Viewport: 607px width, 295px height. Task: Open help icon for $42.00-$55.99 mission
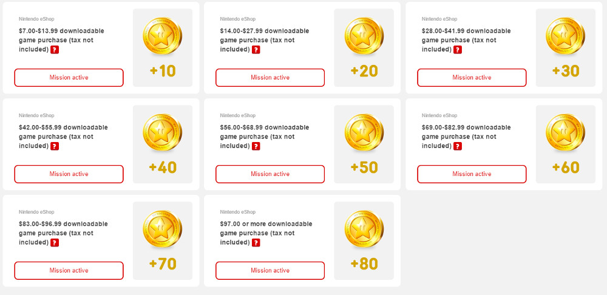coord(55,146)
